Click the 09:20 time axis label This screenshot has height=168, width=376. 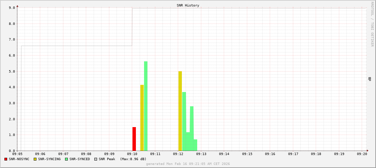pos(362,154)
